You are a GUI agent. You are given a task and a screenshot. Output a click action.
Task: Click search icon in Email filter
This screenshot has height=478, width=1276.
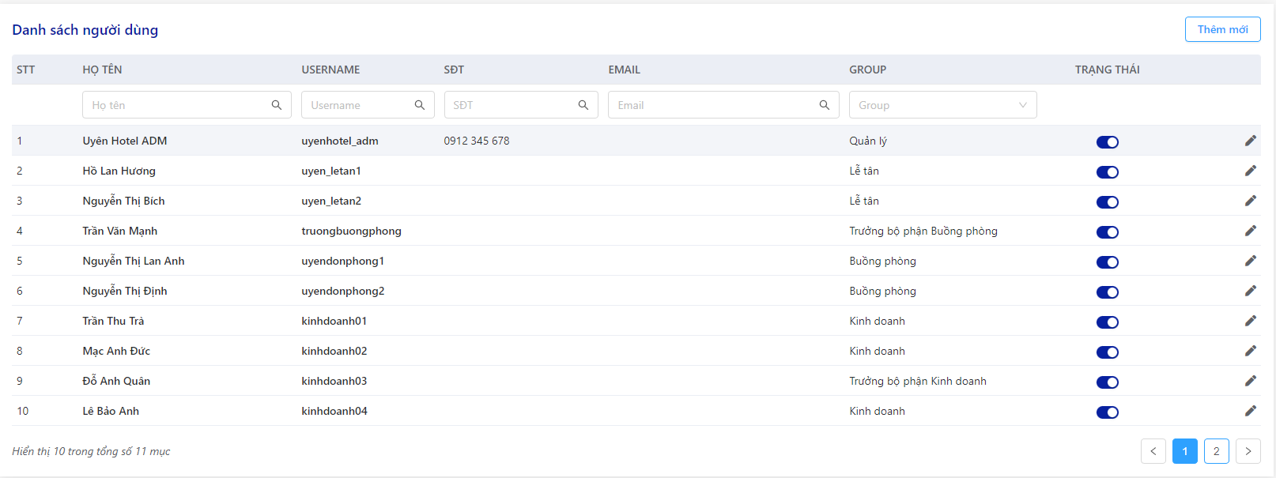pos(825,105)
